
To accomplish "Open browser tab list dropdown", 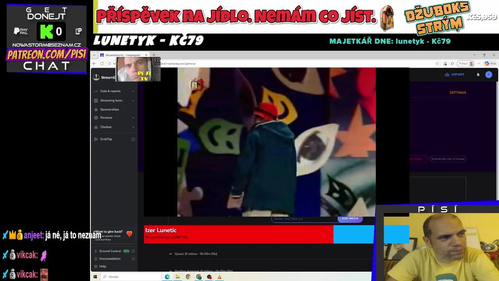I will coord(94,55).
